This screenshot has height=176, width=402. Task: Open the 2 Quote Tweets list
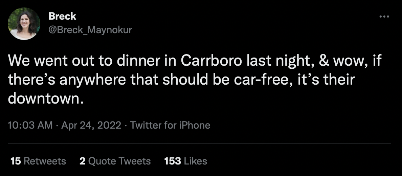point(115,161)
